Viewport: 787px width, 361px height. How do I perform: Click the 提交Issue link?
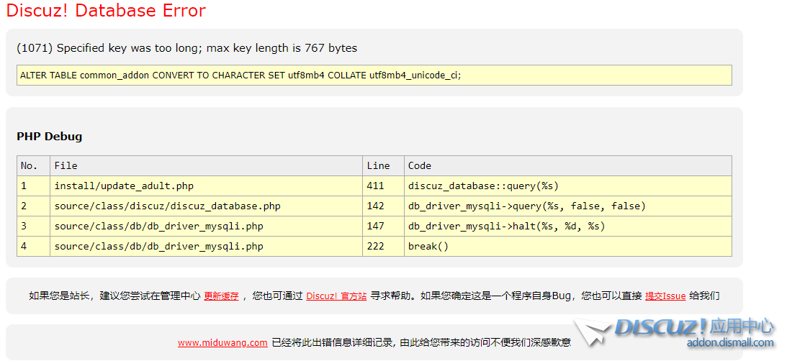pos(665,296)
